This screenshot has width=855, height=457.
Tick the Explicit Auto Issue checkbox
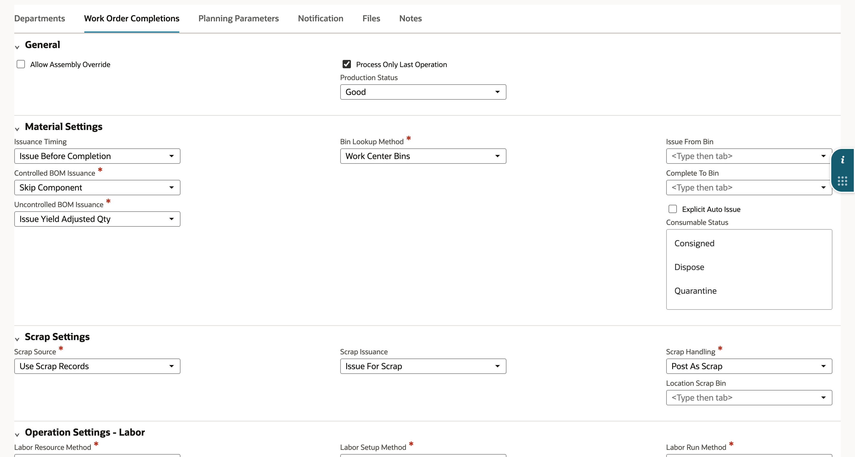(672, 209)
